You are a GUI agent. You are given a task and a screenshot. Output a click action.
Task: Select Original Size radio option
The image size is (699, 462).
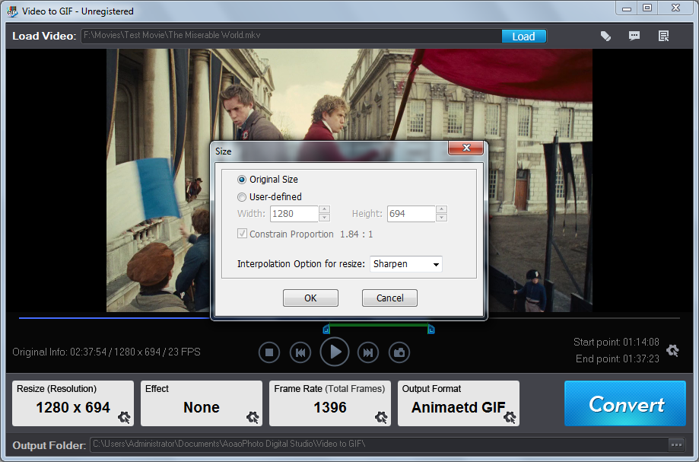pyautogui.click(x=242, y=180)
